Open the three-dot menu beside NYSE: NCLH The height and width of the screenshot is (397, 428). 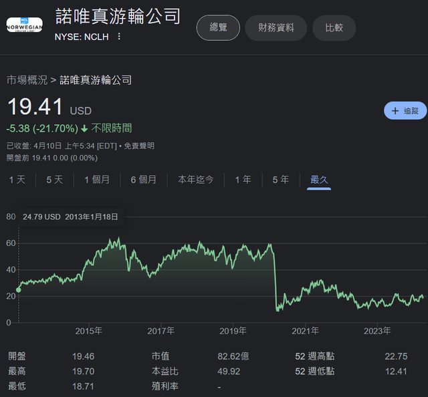[119, 36]
